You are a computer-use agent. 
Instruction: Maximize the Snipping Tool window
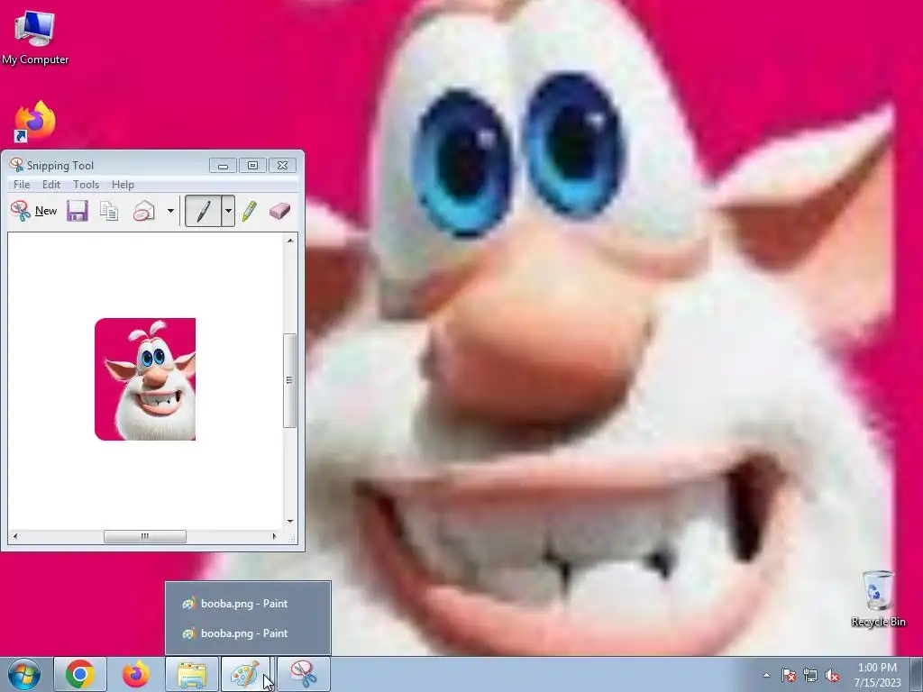tap(252, 166)
